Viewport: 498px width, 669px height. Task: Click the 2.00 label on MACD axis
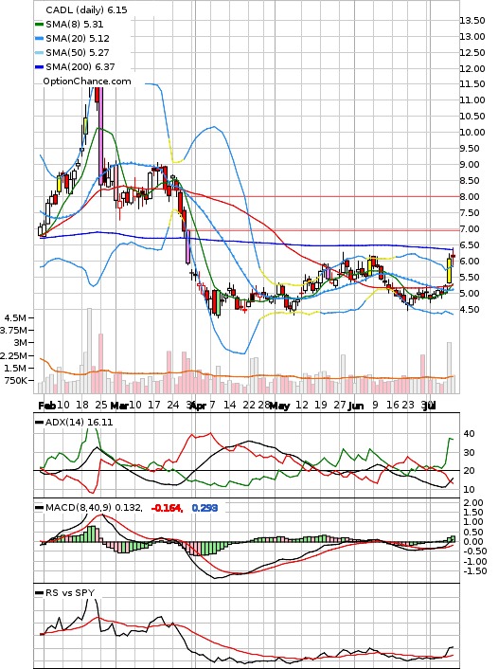pos(473,503)
